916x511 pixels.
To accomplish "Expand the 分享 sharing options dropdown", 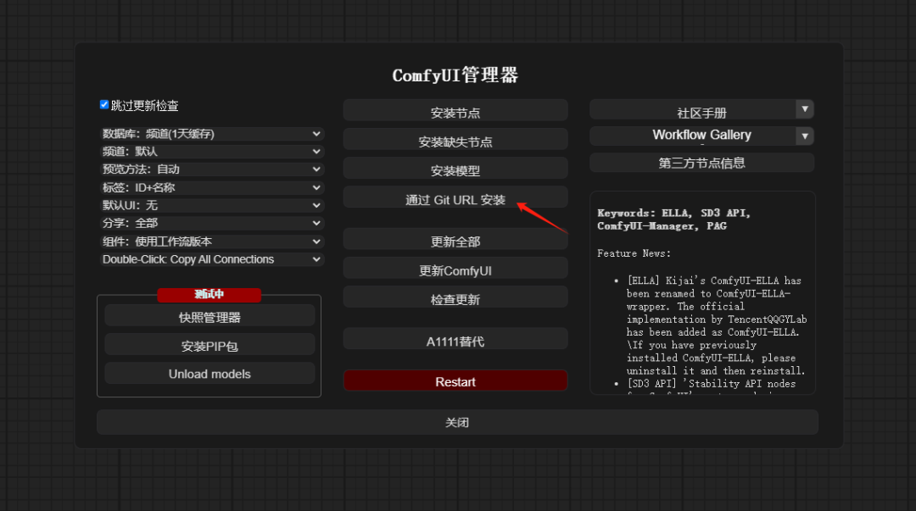I will tap(210, 223).
